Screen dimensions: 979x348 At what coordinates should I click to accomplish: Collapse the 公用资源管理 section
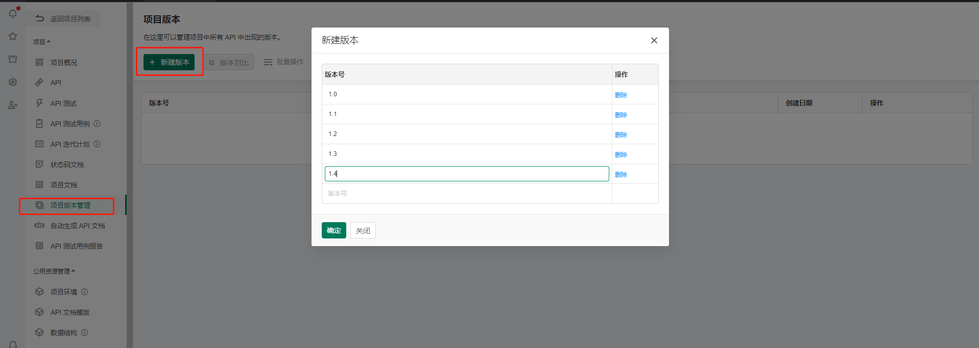click(54, 271)
